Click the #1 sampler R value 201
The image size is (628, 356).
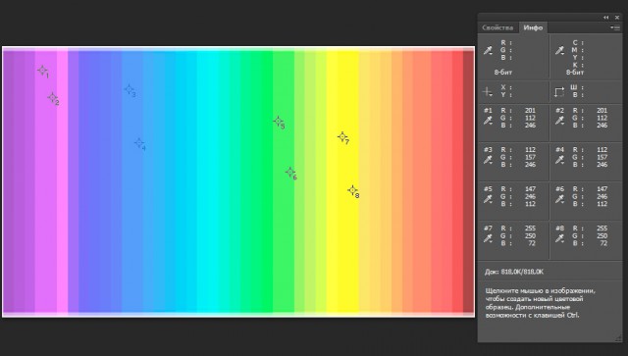click(x=530, y=110)
